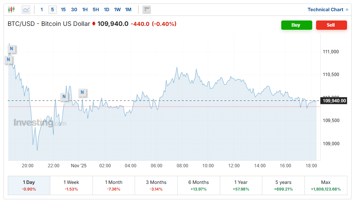Toggle the news panel icon in toolbar
The width and height of the screenshot is (354, 204).
pyautogui.click(x=146, y=10)
